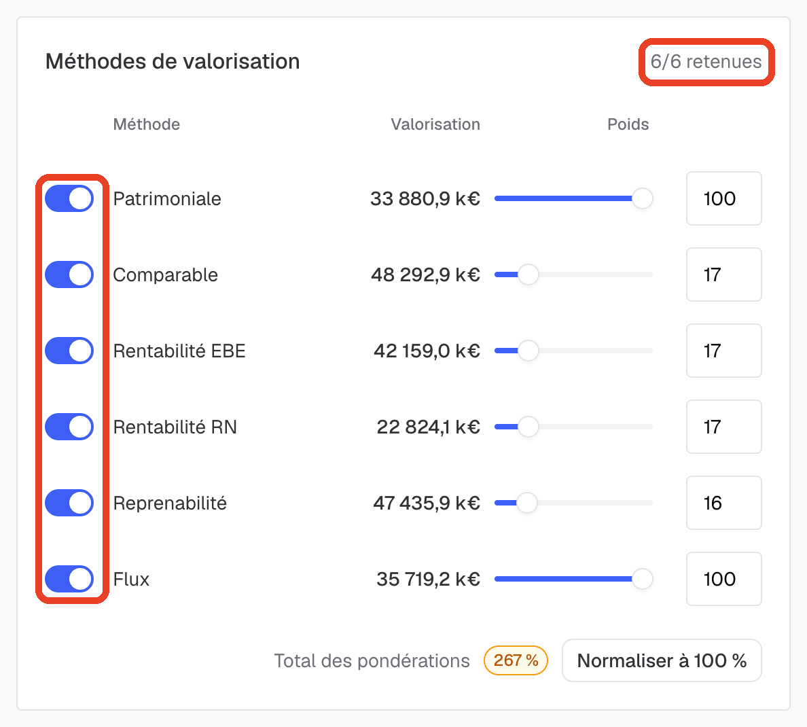Click the Flux weight slider handle
This screenshot has width=807, height=727.
tap(643, 580)
